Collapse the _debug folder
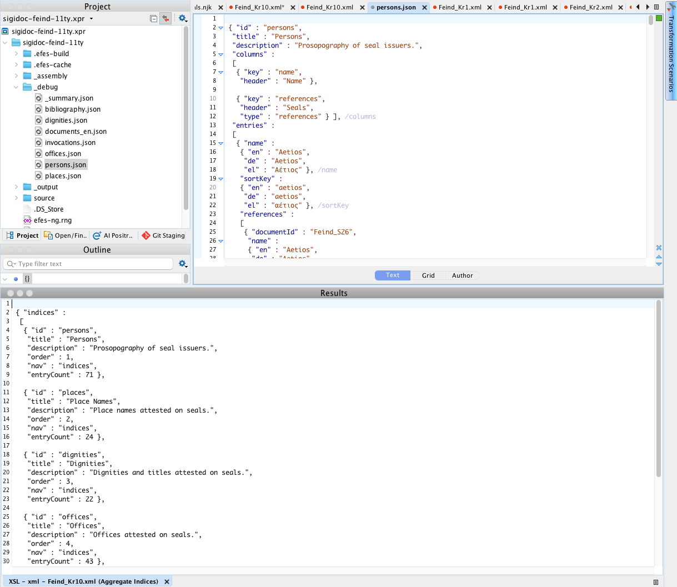The image size is (677, 587). (x=17, y=87)
